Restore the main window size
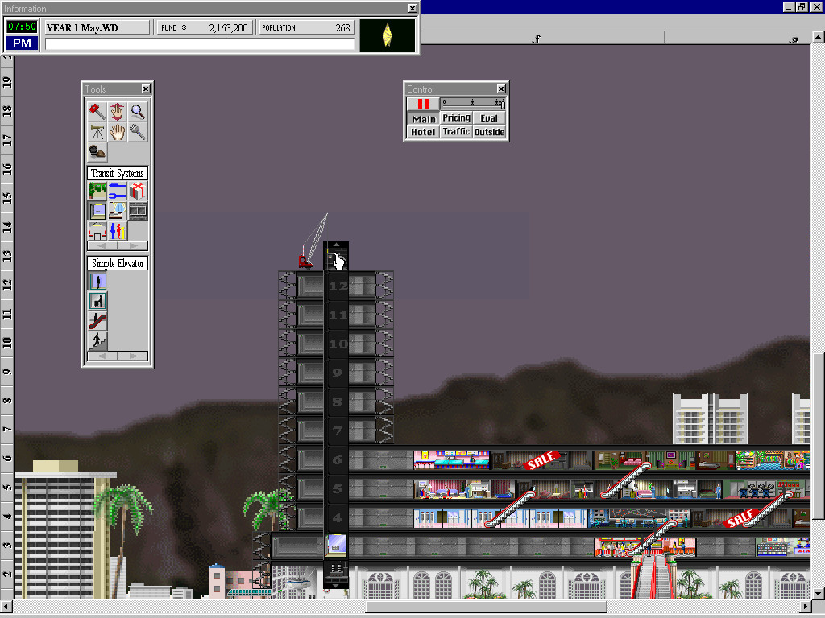 802,6
